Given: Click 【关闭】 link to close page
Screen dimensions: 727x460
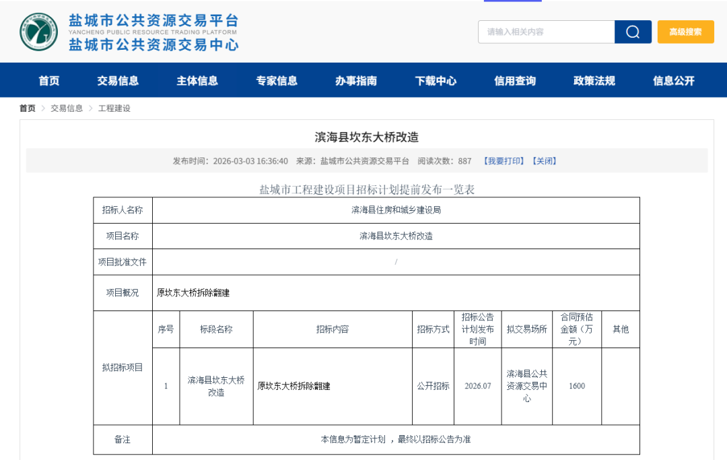Looking at the screenshot, I should [x=545, y=161].
